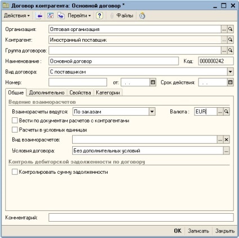Screen dimensions: 239x238
Task: Click the help question mark icon
Action: [x=99, y=16]
